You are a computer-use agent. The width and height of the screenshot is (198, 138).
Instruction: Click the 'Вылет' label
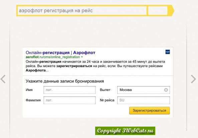(x=105, y=90)
